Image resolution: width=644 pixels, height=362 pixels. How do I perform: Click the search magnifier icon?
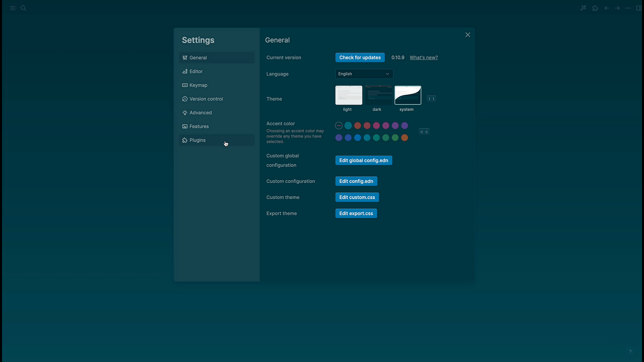23,8
